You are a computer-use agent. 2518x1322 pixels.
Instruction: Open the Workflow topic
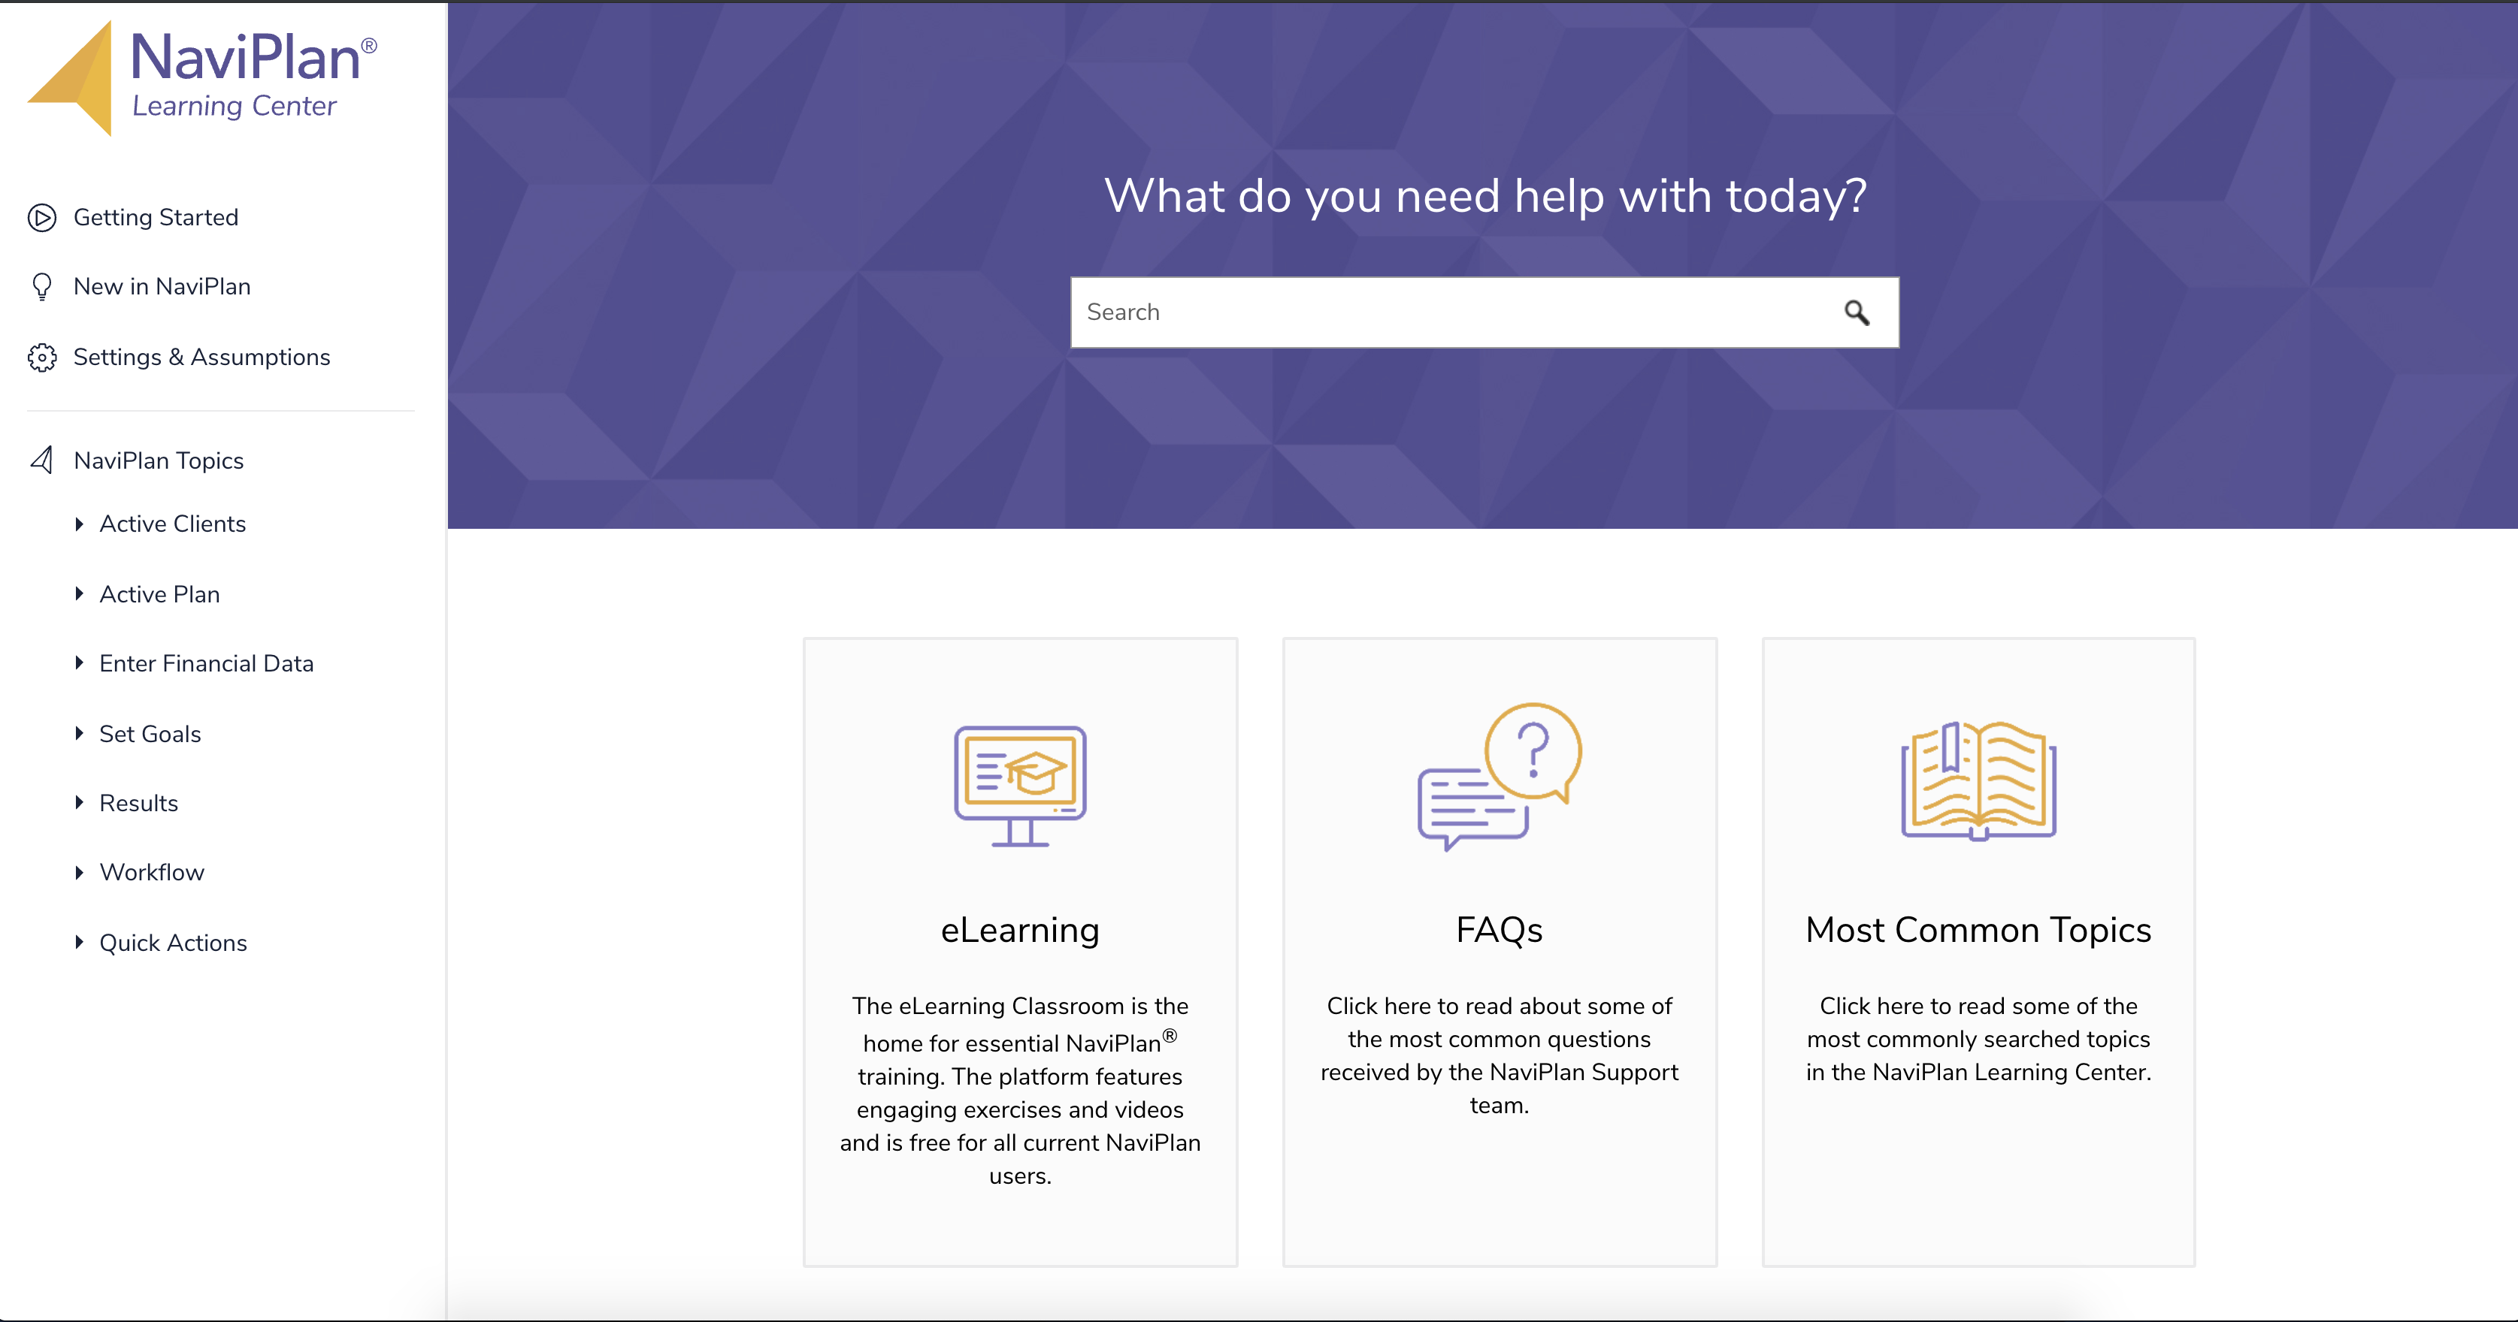pyautogui.click(x=152, y=873)
